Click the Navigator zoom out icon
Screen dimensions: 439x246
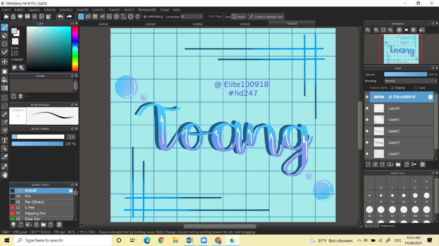pos(390,30)
